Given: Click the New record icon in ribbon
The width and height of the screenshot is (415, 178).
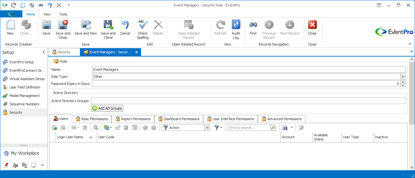Looking at the screenshot, I should [x=10, y=25].
